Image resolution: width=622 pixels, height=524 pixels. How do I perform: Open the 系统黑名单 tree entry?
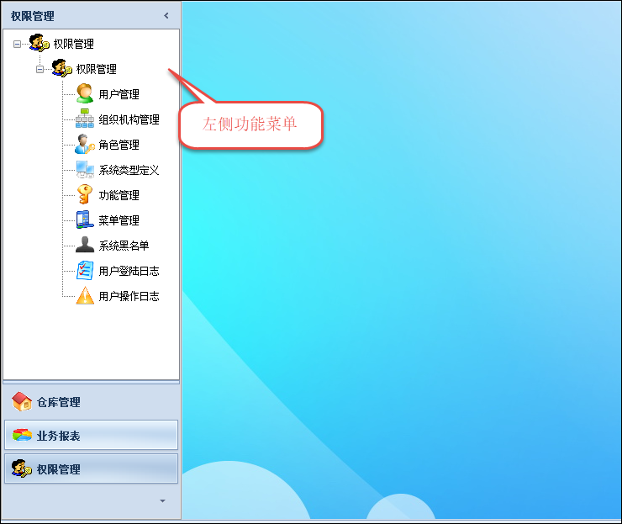(x=124, y=246)
